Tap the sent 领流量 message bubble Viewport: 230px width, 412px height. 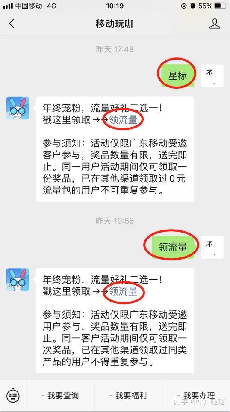coord(173,247)
